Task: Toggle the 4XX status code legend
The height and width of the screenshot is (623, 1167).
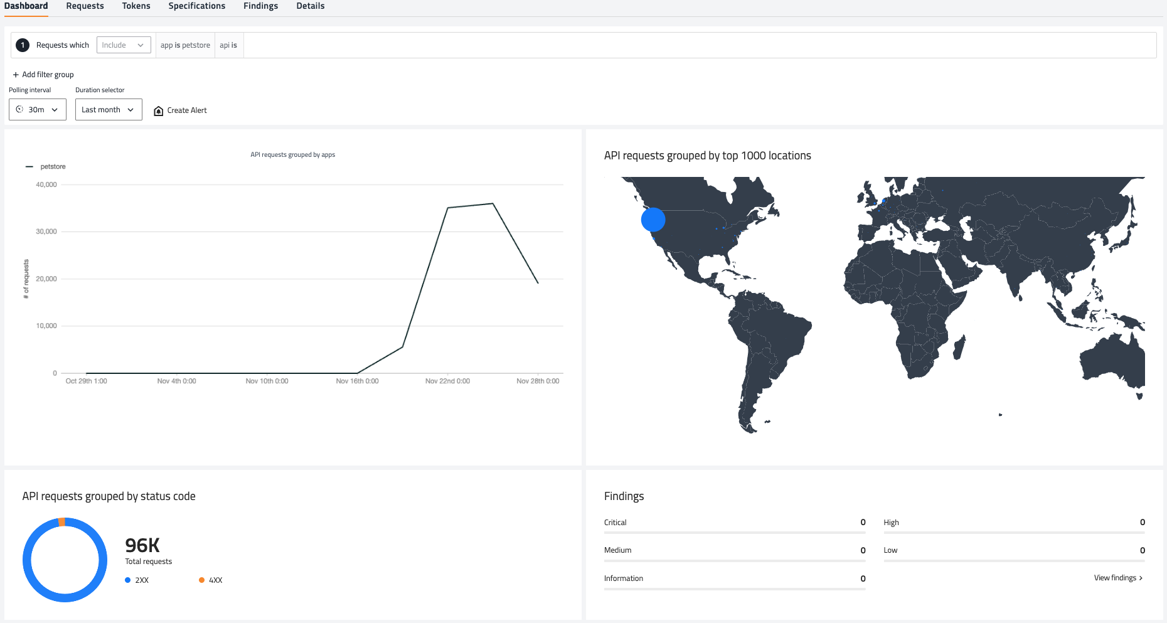Action: pos(211,580)
